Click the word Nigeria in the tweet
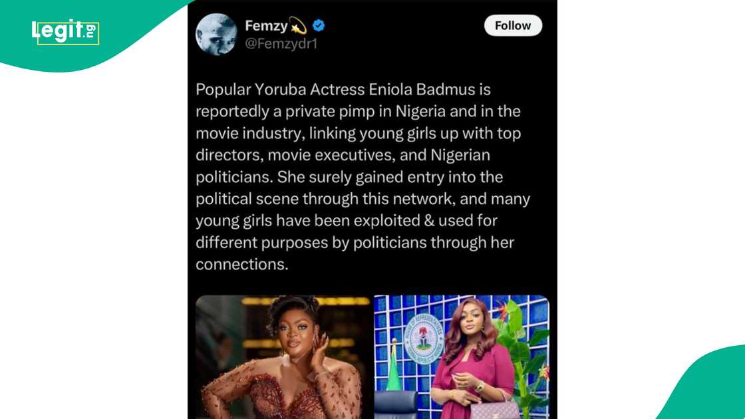745x419 pixels. point(424,111)
